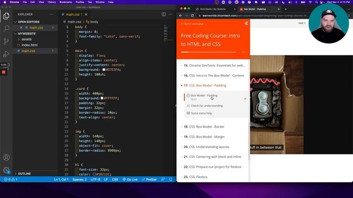Open the Manage gear in VS Code

6,170
